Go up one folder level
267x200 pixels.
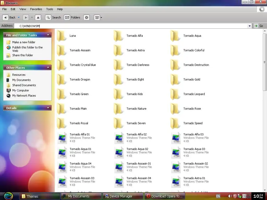38,17
